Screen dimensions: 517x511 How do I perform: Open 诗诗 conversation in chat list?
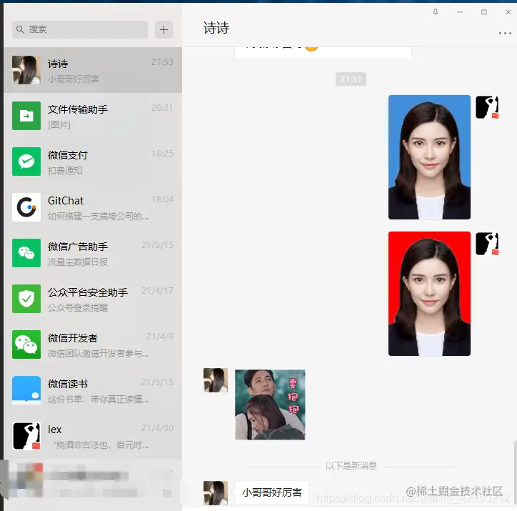click(93, 70)
